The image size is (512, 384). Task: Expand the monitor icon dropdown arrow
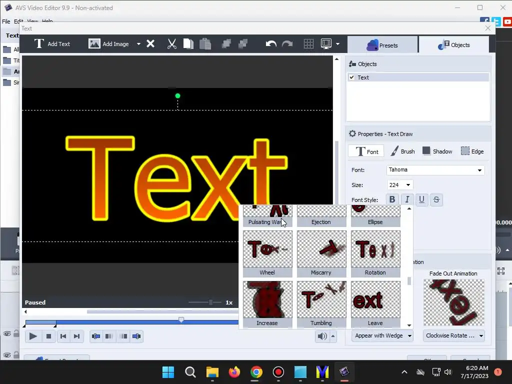337,44
